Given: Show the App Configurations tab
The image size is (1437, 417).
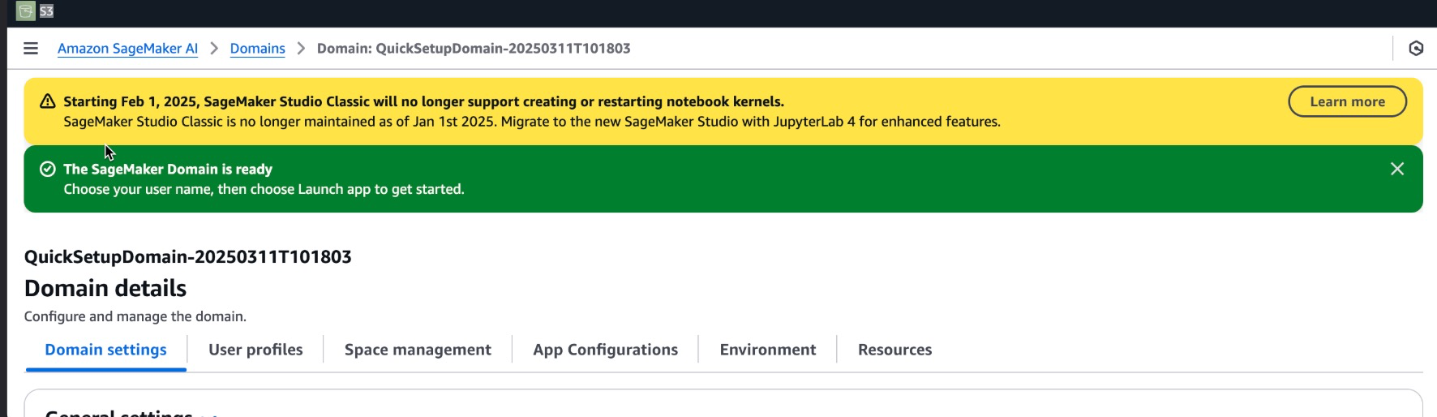Looking at the screenshot, I should pos(605,350).
